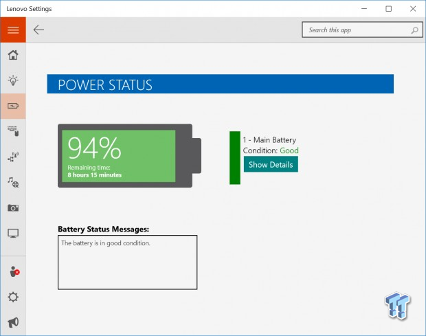Click into the Search this app field
This screenshot has height=336, width=426.
pos(362,30)
